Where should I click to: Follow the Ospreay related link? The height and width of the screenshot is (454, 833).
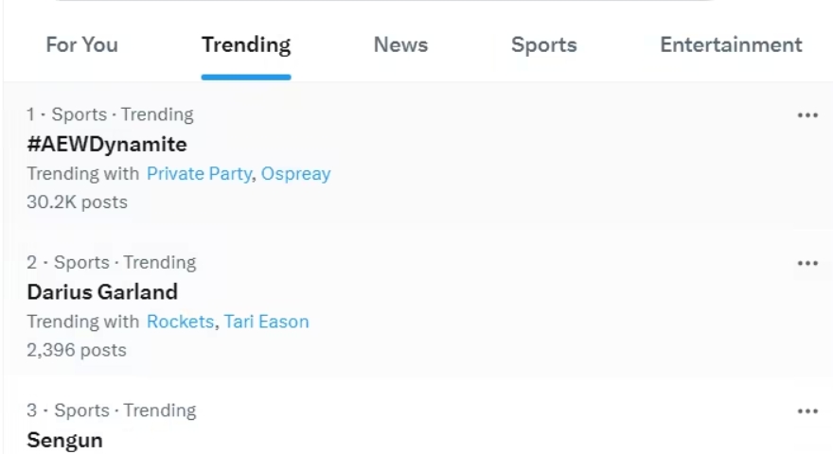pyautogui.click(x=295, y=174)
